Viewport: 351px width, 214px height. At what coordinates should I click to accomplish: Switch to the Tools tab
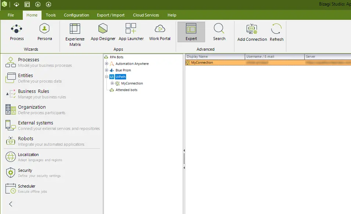click(51, 15)
